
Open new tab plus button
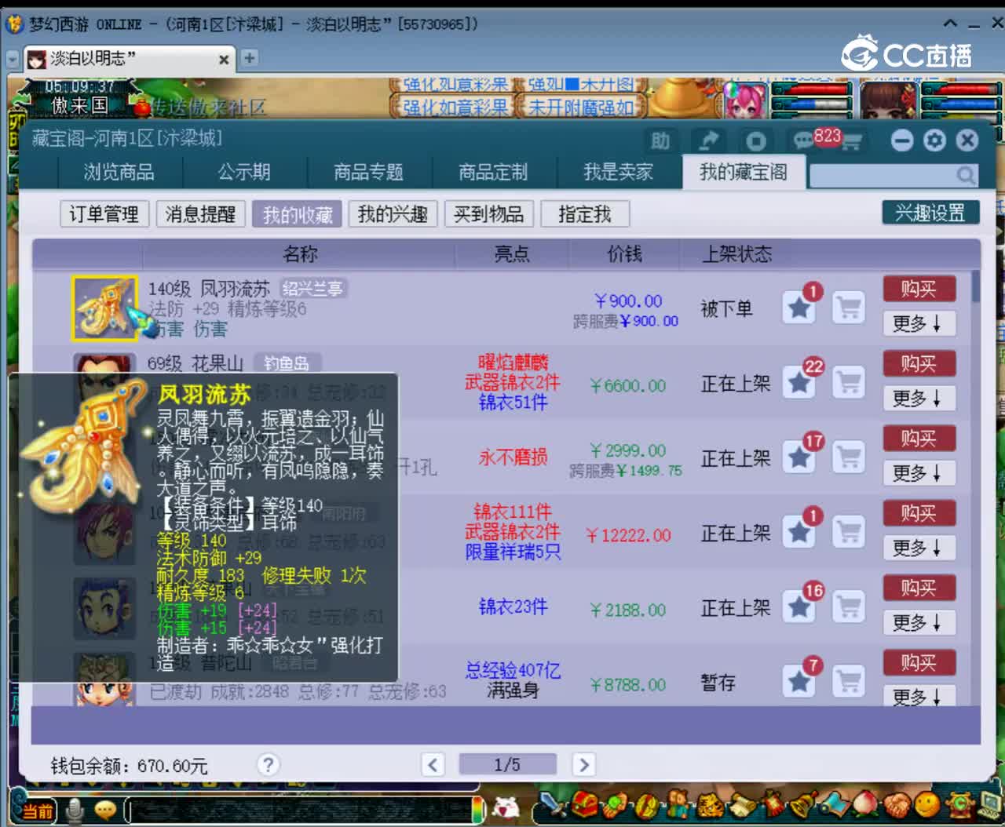(249, 58)
